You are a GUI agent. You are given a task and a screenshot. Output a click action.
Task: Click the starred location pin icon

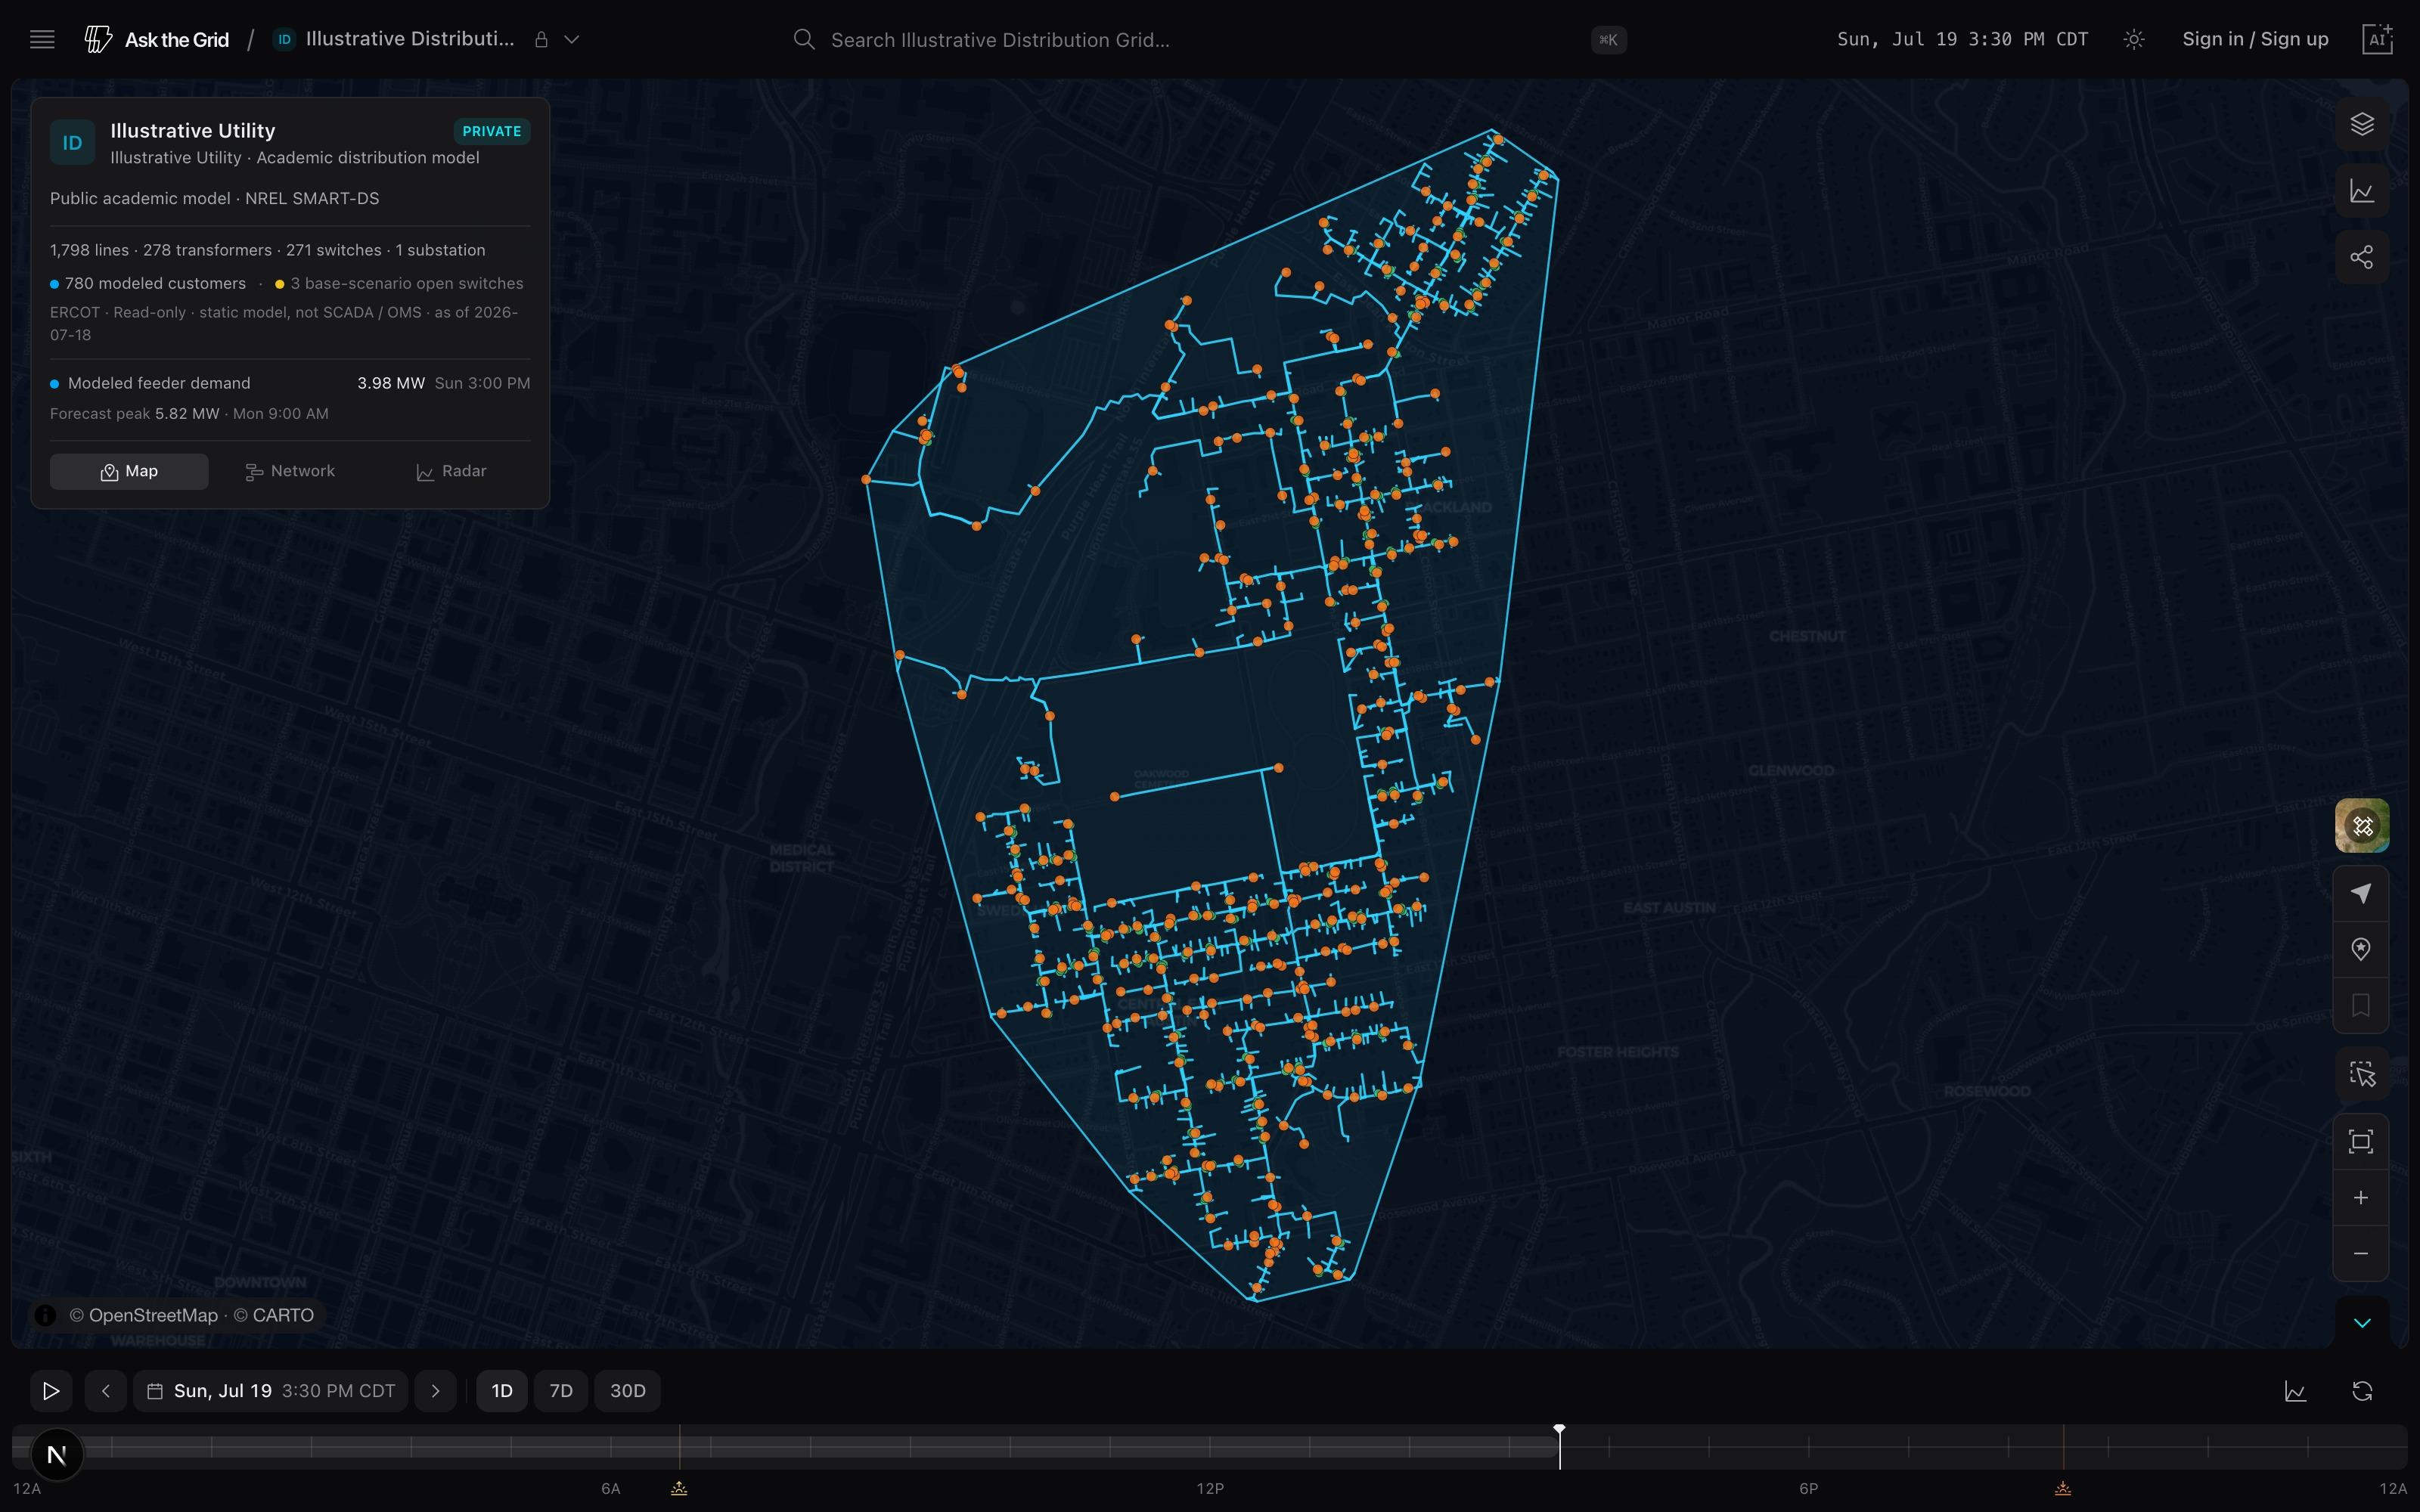tap(2360, 949)
